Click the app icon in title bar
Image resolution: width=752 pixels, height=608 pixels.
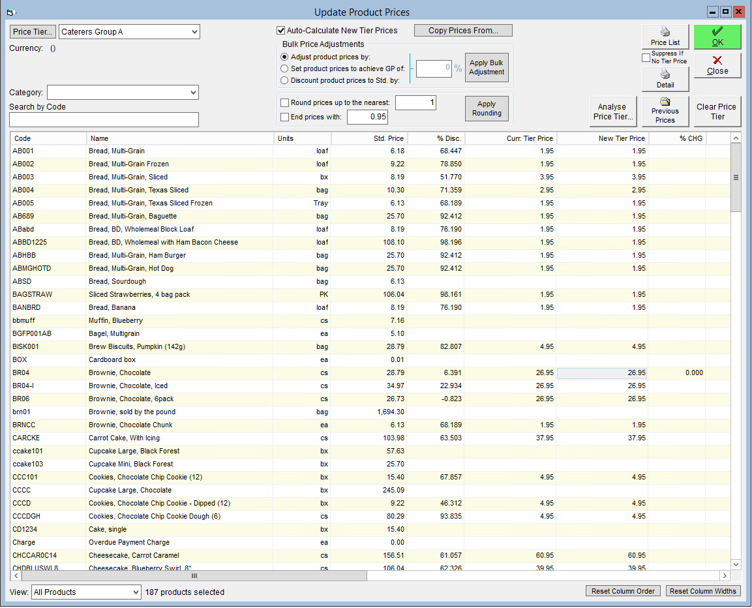(x=12, y=12)
